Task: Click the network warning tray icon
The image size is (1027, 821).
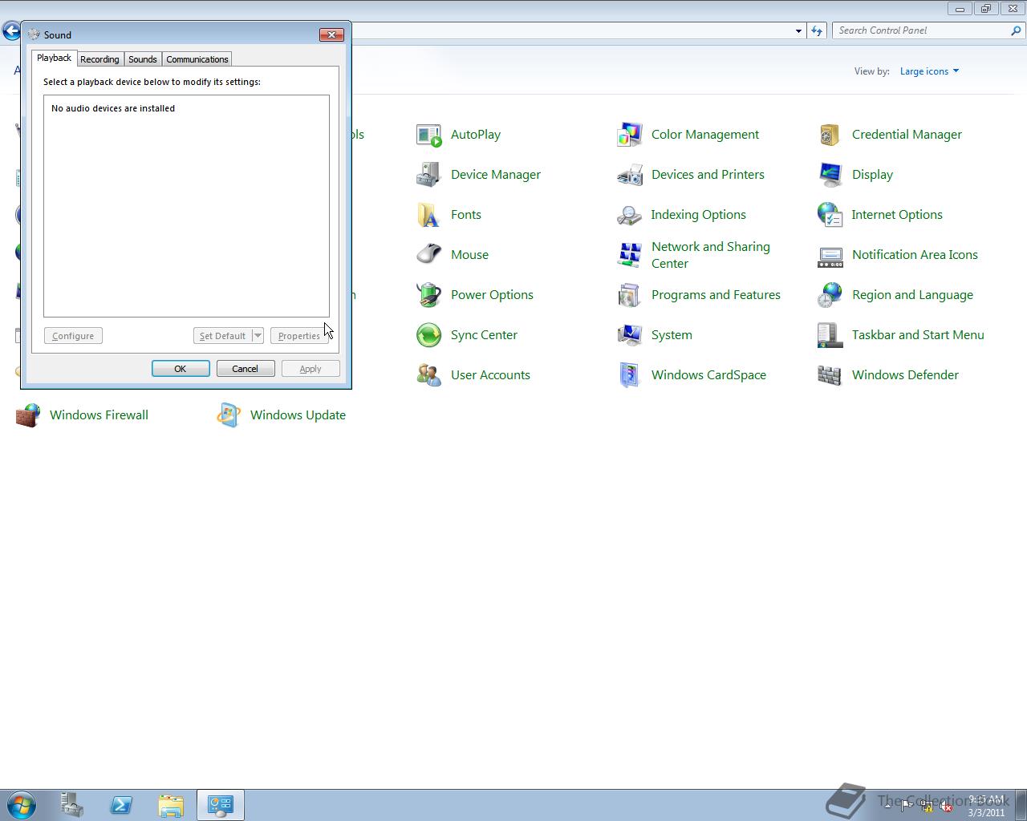Action: tap(927, 807)
